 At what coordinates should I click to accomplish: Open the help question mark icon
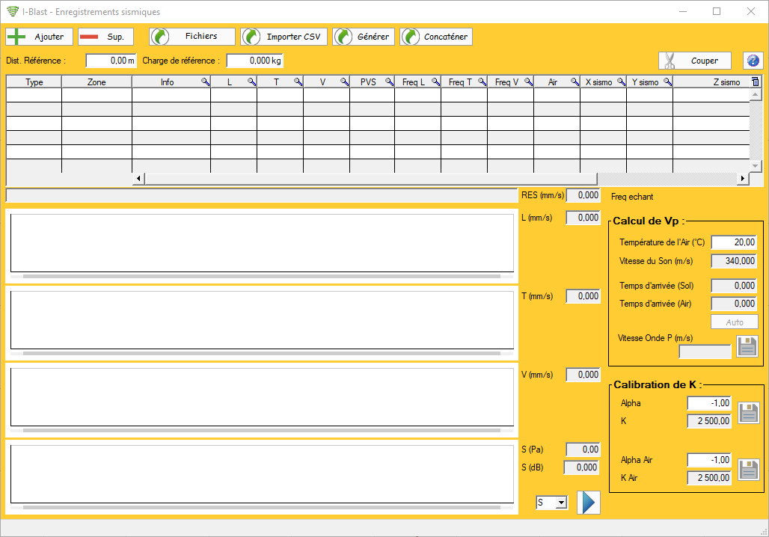[753, 61]
